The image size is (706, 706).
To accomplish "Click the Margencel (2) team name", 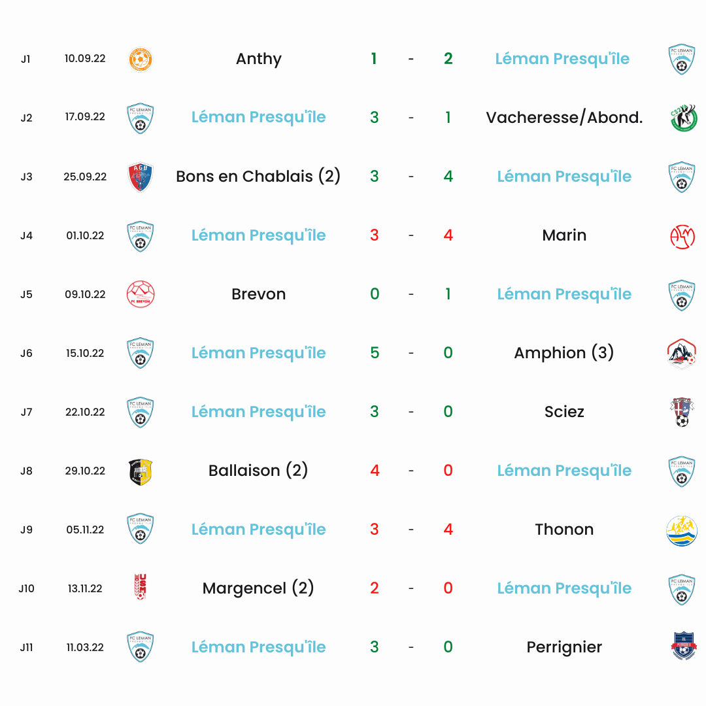I will tap(258, 588).
